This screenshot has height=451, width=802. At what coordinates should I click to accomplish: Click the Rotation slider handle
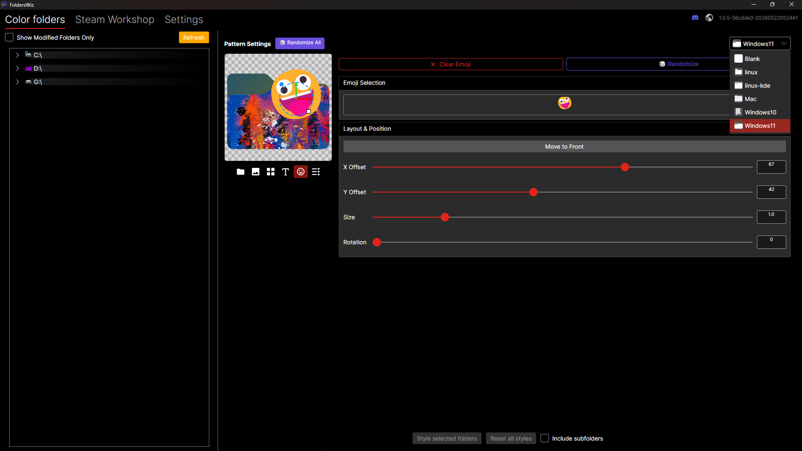pos(377,242)
